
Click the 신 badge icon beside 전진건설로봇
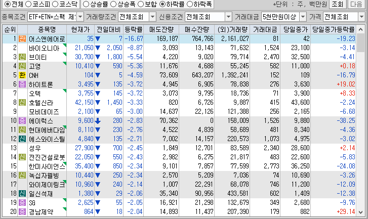(22, 157)
